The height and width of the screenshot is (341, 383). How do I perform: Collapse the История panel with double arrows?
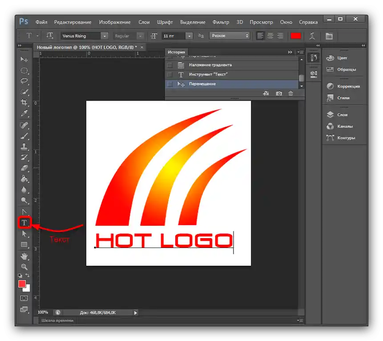tap(290, 52)
